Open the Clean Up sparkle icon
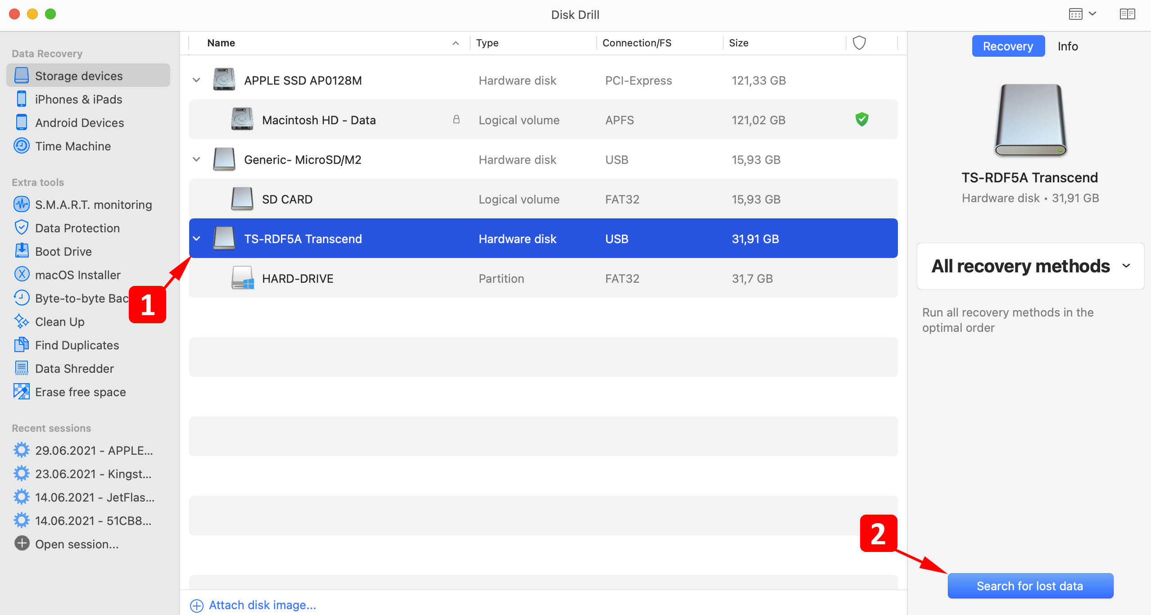This screenshot has height=615, width=1151. click(21, 321)
